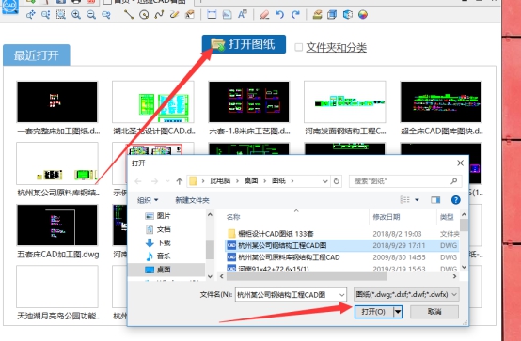The width and height of the screenshot is (521, 341).
Task: Click the refresh icon in address bar
Action: click(337, 181)
